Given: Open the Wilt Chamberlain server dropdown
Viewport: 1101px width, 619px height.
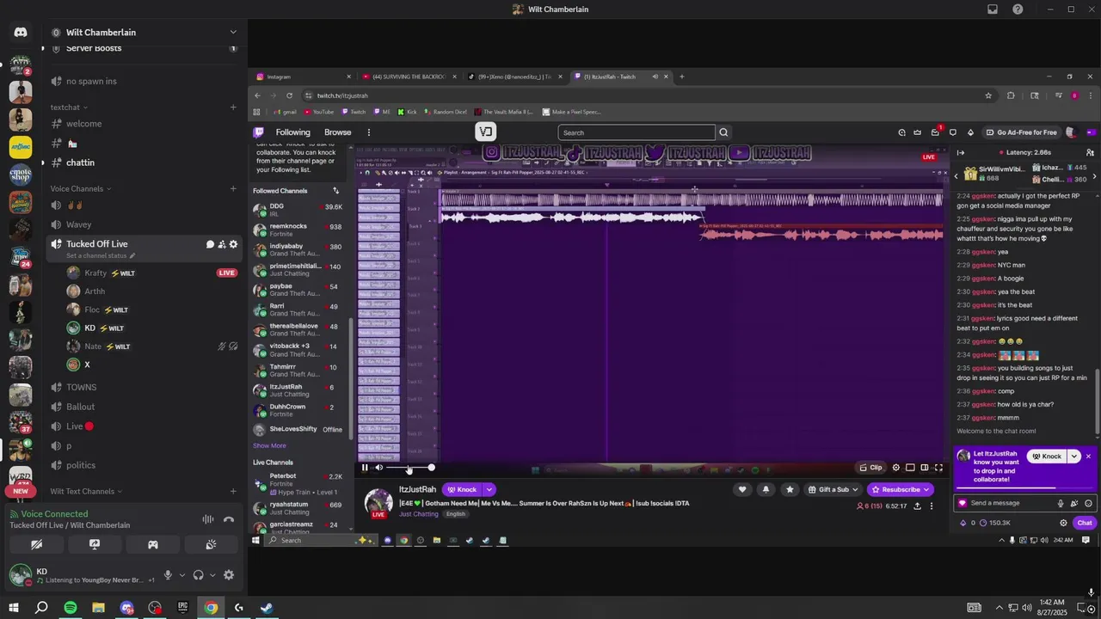Looking at the screenshot, I should [x=232, y=33].
